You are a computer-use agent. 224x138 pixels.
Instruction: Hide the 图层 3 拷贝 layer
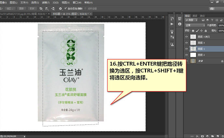tap(186, 37)
